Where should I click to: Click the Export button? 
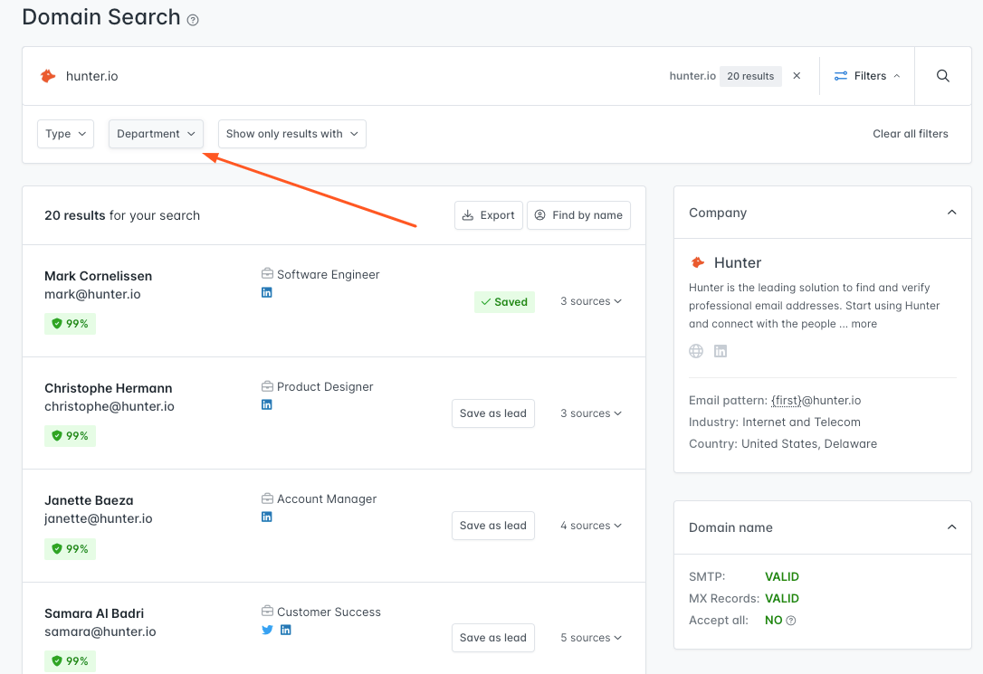(489, 215)
